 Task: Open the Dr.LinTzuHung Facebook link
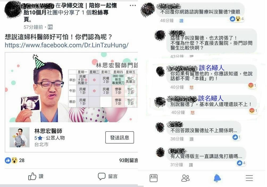66,45
